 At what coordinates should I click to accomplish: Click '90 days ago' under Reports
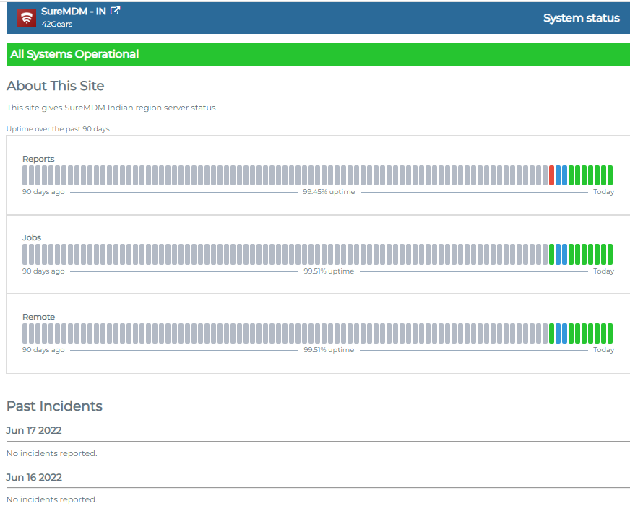pyautogui.click(x=43, y=192)
